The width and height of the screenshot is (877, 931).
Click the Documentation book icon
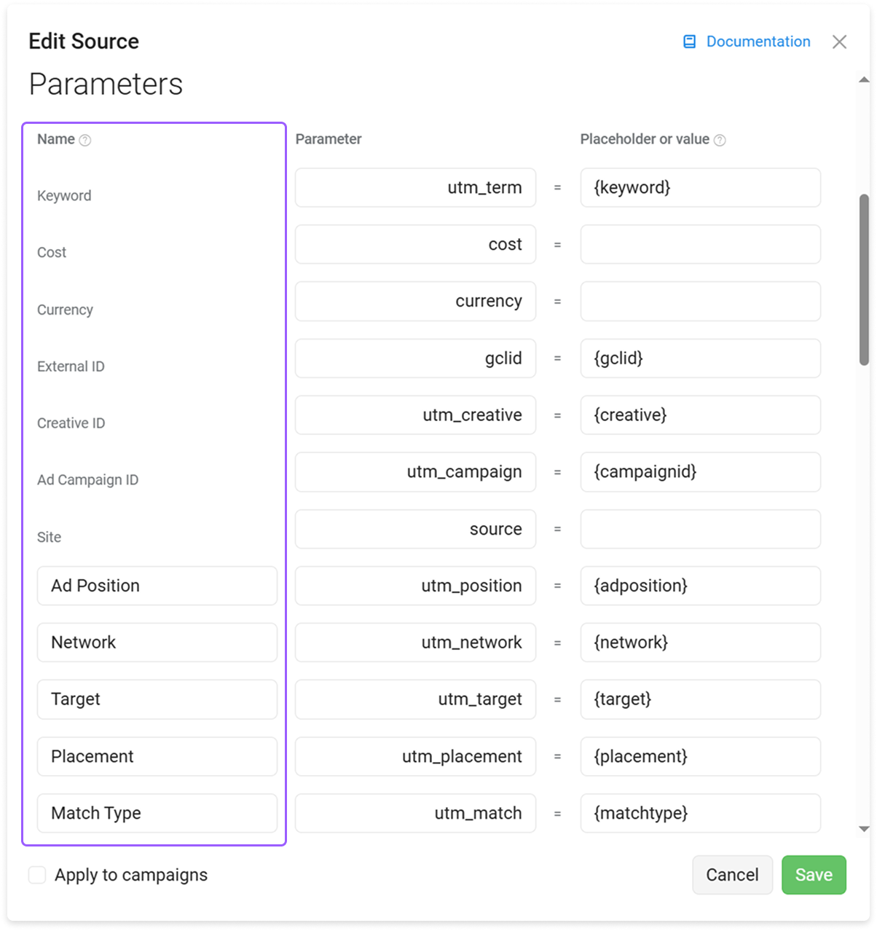[689, 42]
